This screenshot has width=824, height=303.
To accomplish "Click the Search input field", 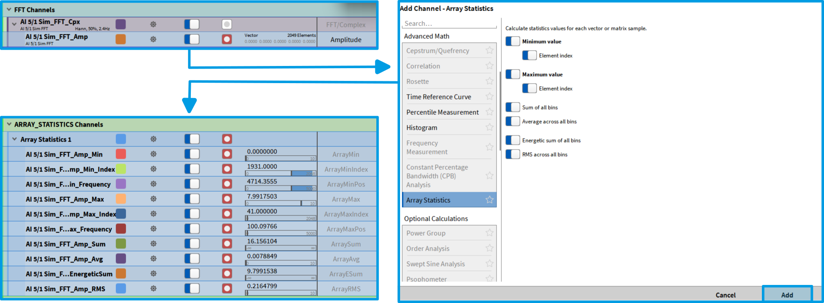I will (449, 23).
